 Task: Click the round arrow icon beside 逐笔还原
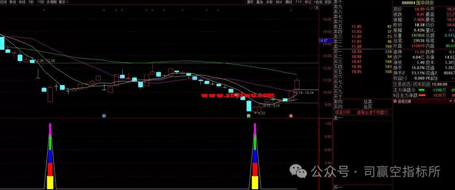[x=395, y=101]
